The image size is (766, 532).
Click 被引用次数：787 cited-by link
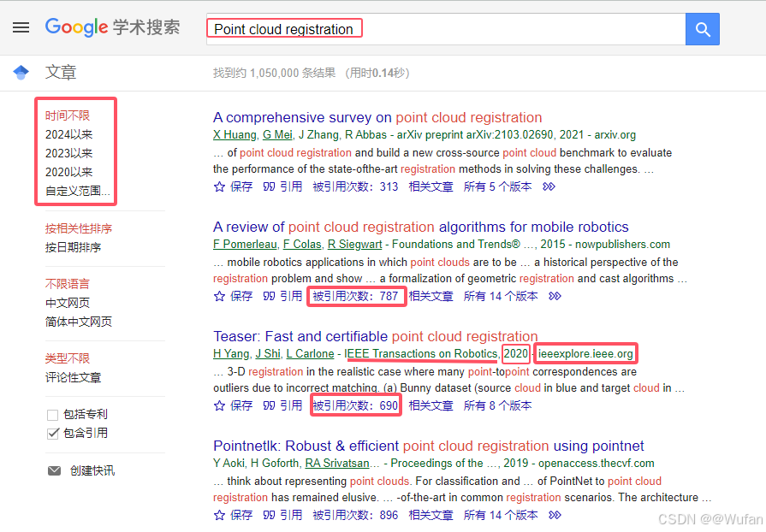click(x=356, y=296)
